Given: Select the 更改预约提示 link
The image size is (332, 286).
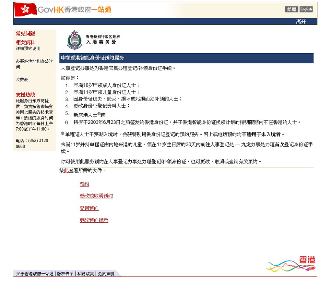Looking at the screenshot, I should [94, 220].
